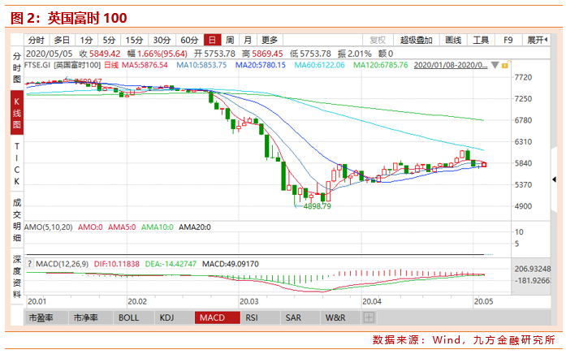Viewport: 566px width, 354px height.
Task: Click the 4898.79 low price marker
Action: [317, 206]
